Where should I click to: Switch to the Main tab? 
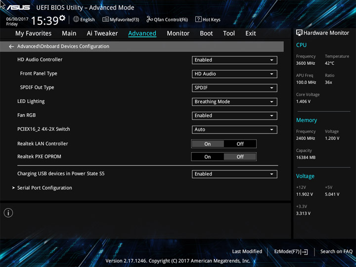click(x=69, y=34)
